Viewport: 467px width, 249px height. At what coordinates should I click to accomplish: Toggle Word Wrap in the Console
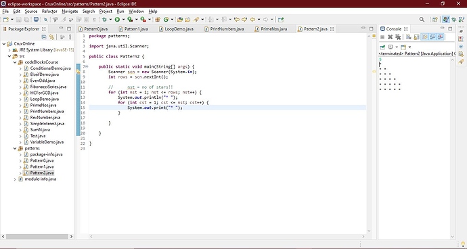[424, 37]
